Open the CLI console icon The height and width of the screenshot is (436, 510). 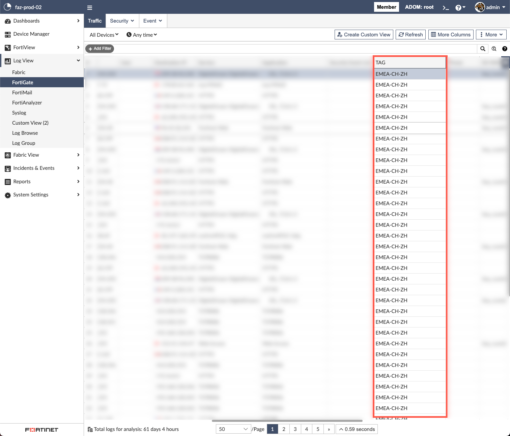tap(446, 7)
